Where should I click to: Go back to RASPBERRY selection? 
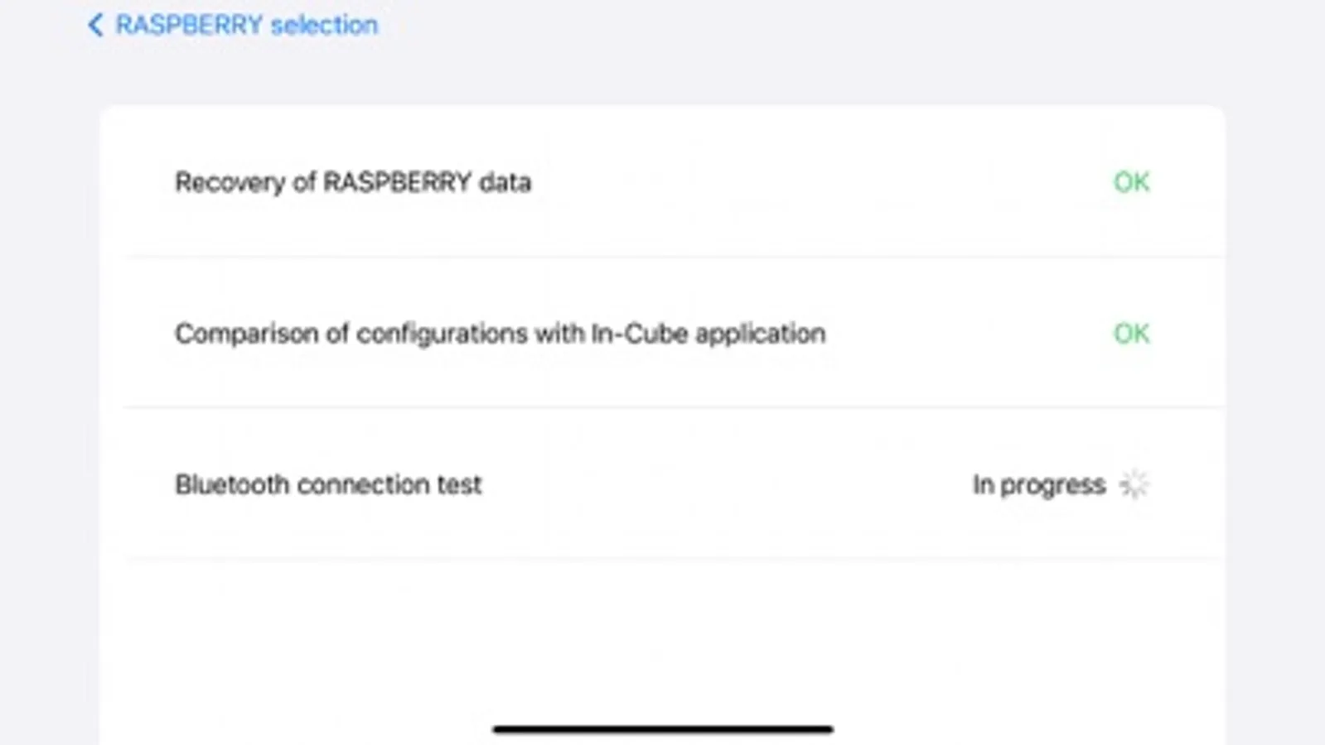pyautogui.click(x=246, y=25)
